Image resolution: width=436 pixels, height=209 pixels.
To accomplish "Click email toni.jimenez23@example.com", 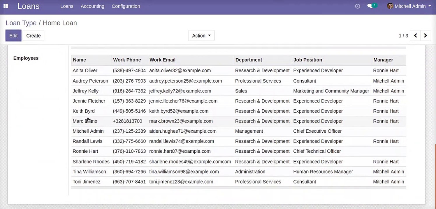I will pos(181,182).
